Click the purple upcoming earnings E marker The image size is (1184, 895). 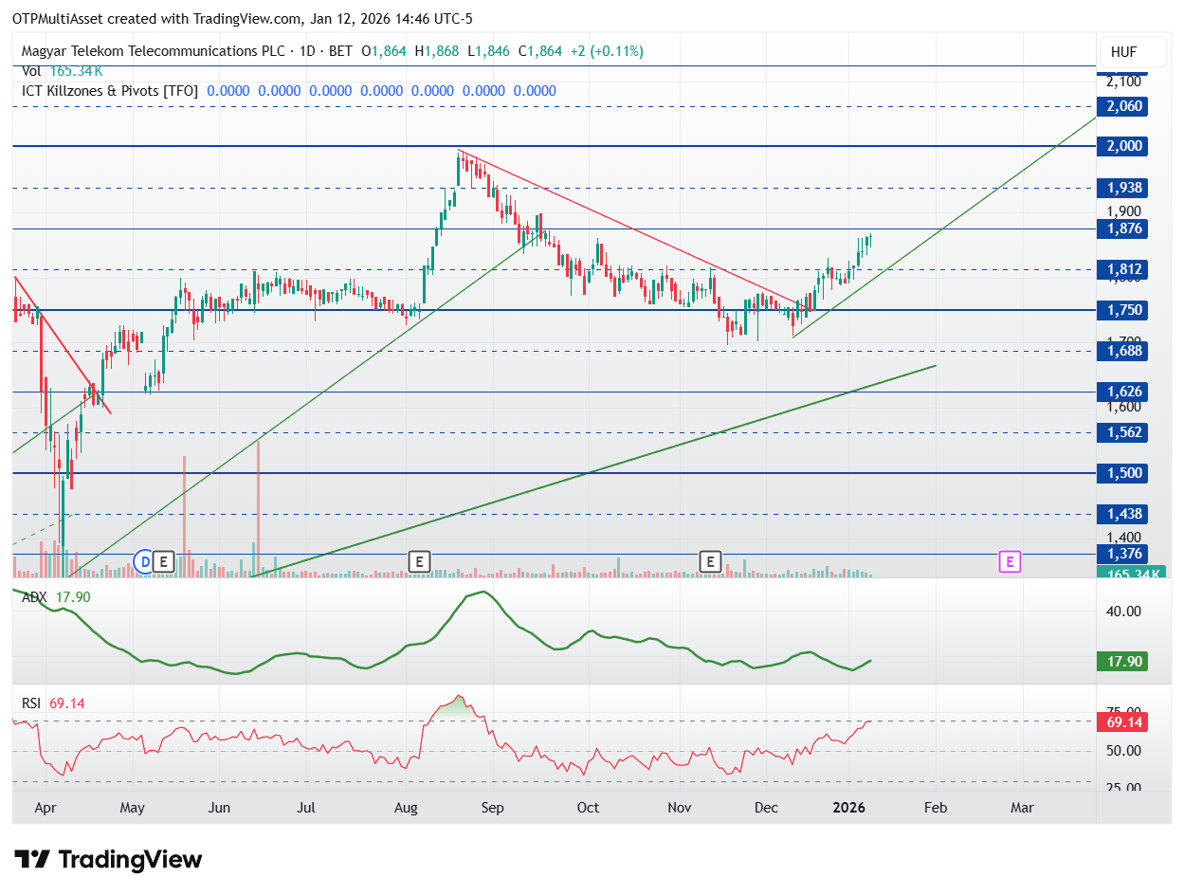(x=1011, y=561)
